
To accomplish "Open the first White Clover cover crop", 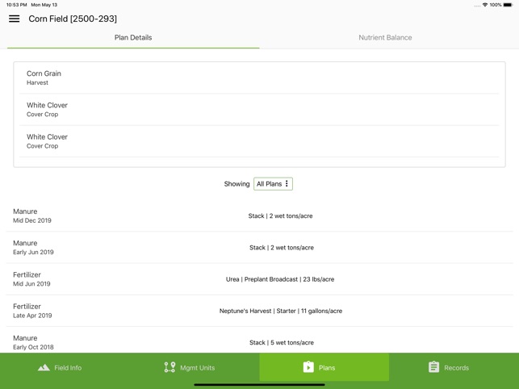I will [x=259, y=109].
